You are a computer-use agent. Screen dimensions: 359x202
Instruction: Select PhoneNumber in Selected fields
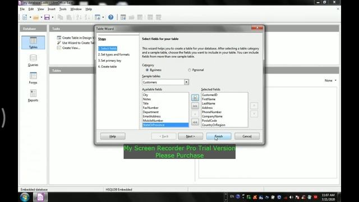224,112
